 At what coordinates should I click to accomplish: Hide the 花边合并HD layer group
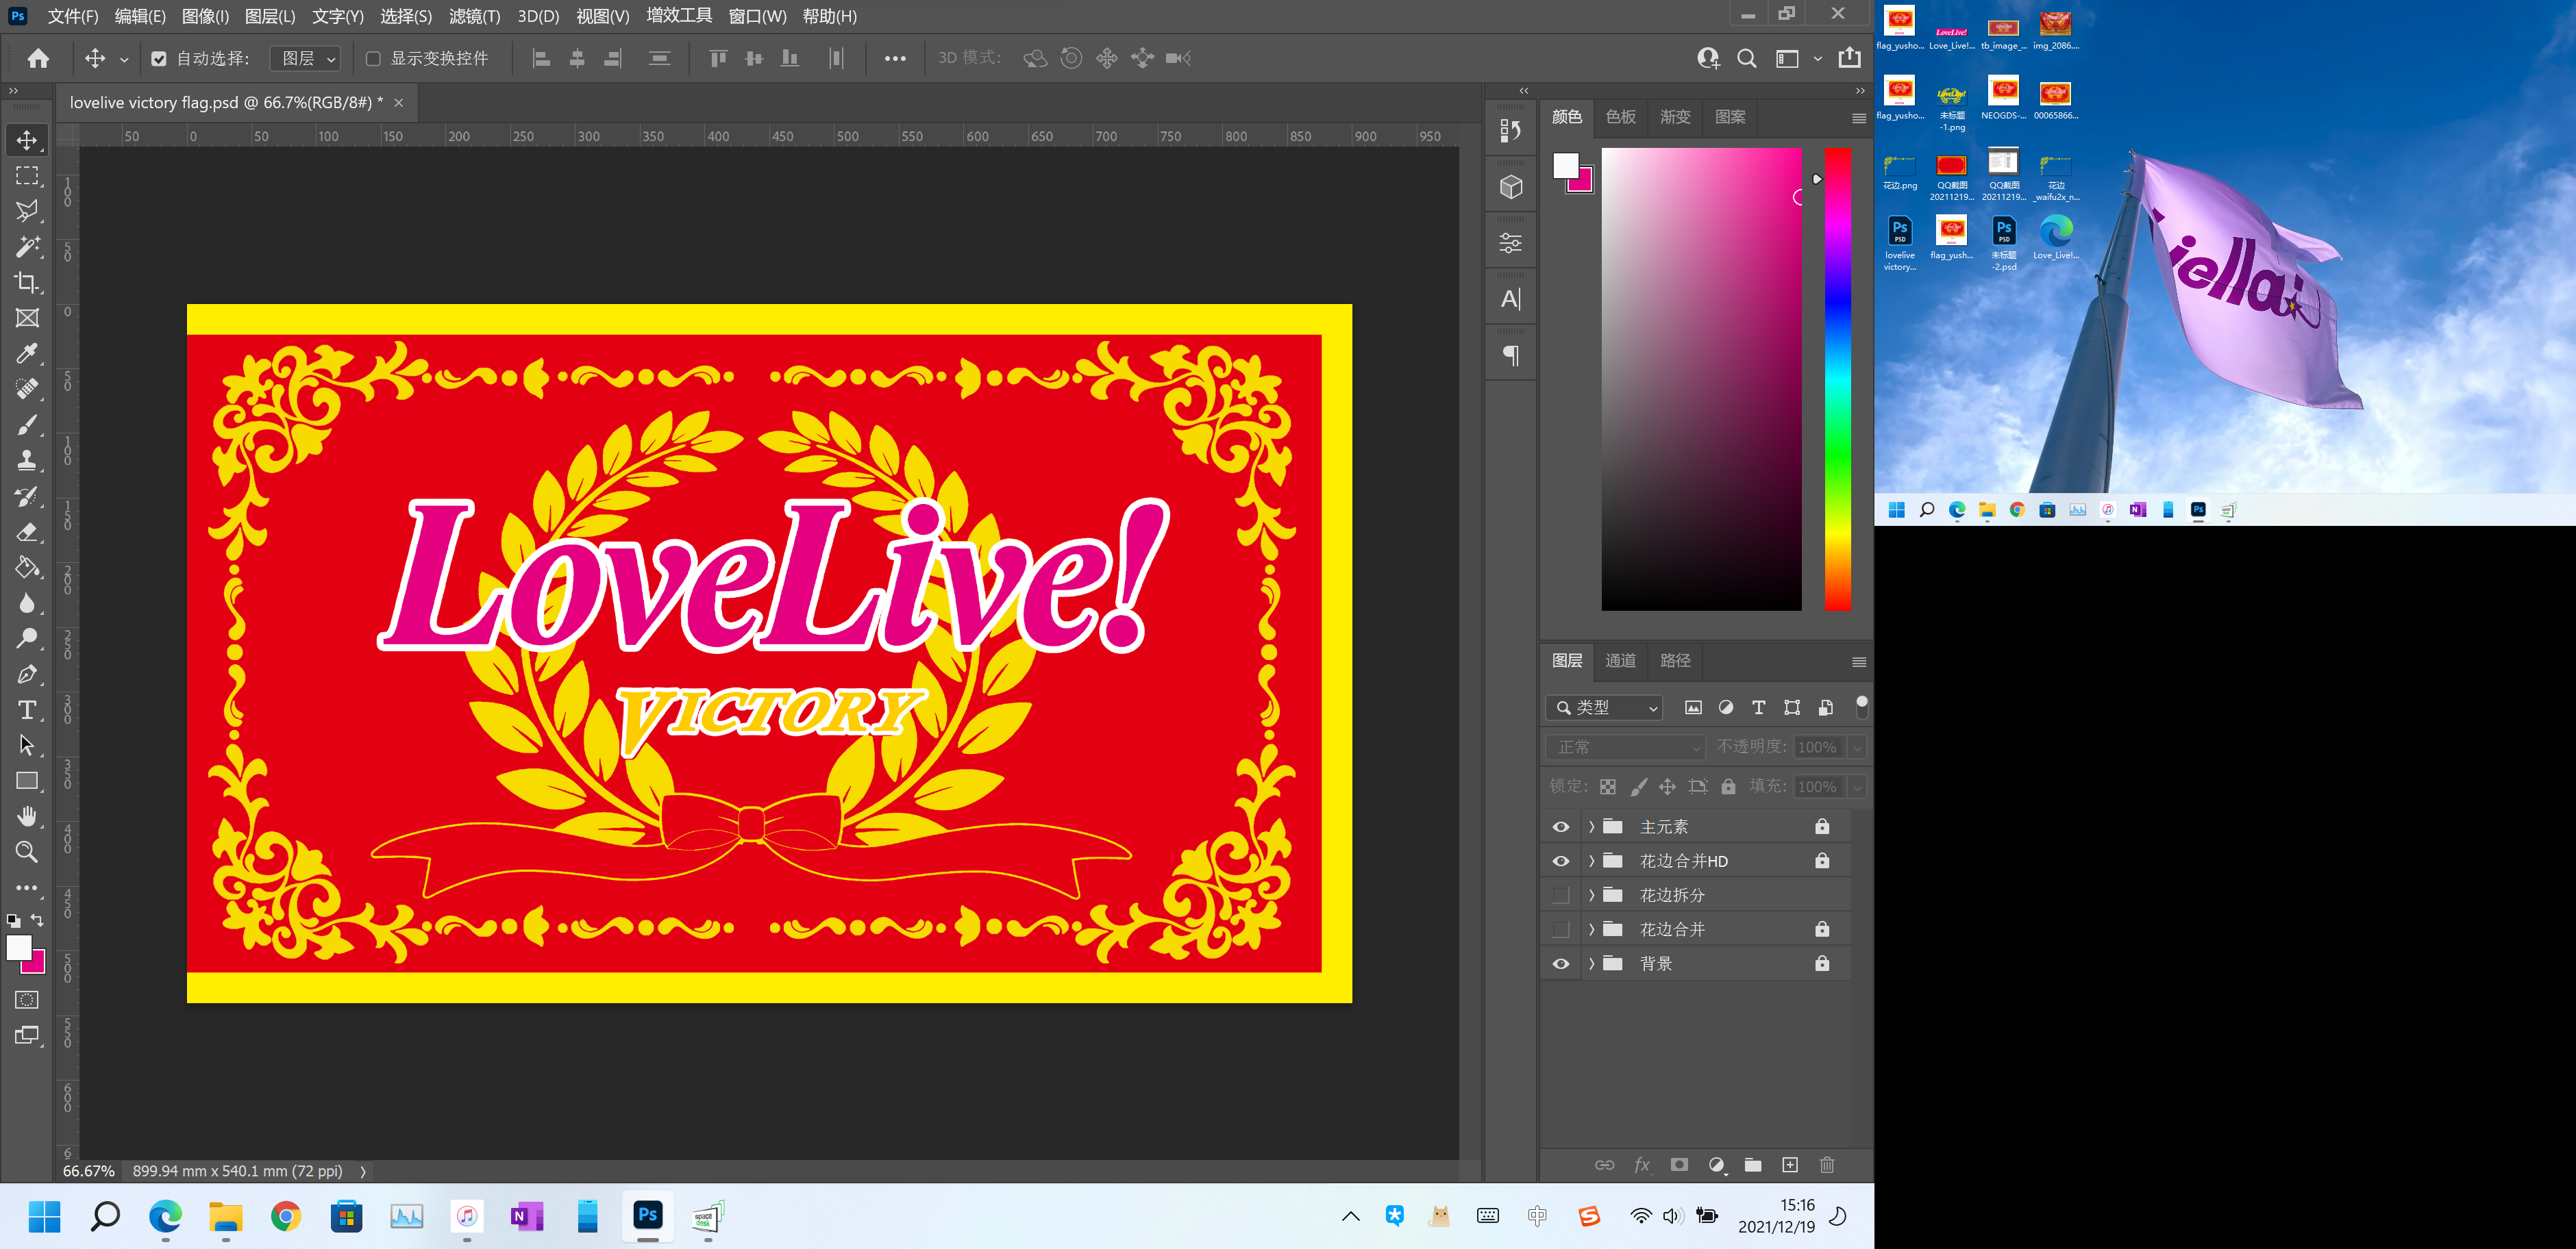click(1561, 861)
